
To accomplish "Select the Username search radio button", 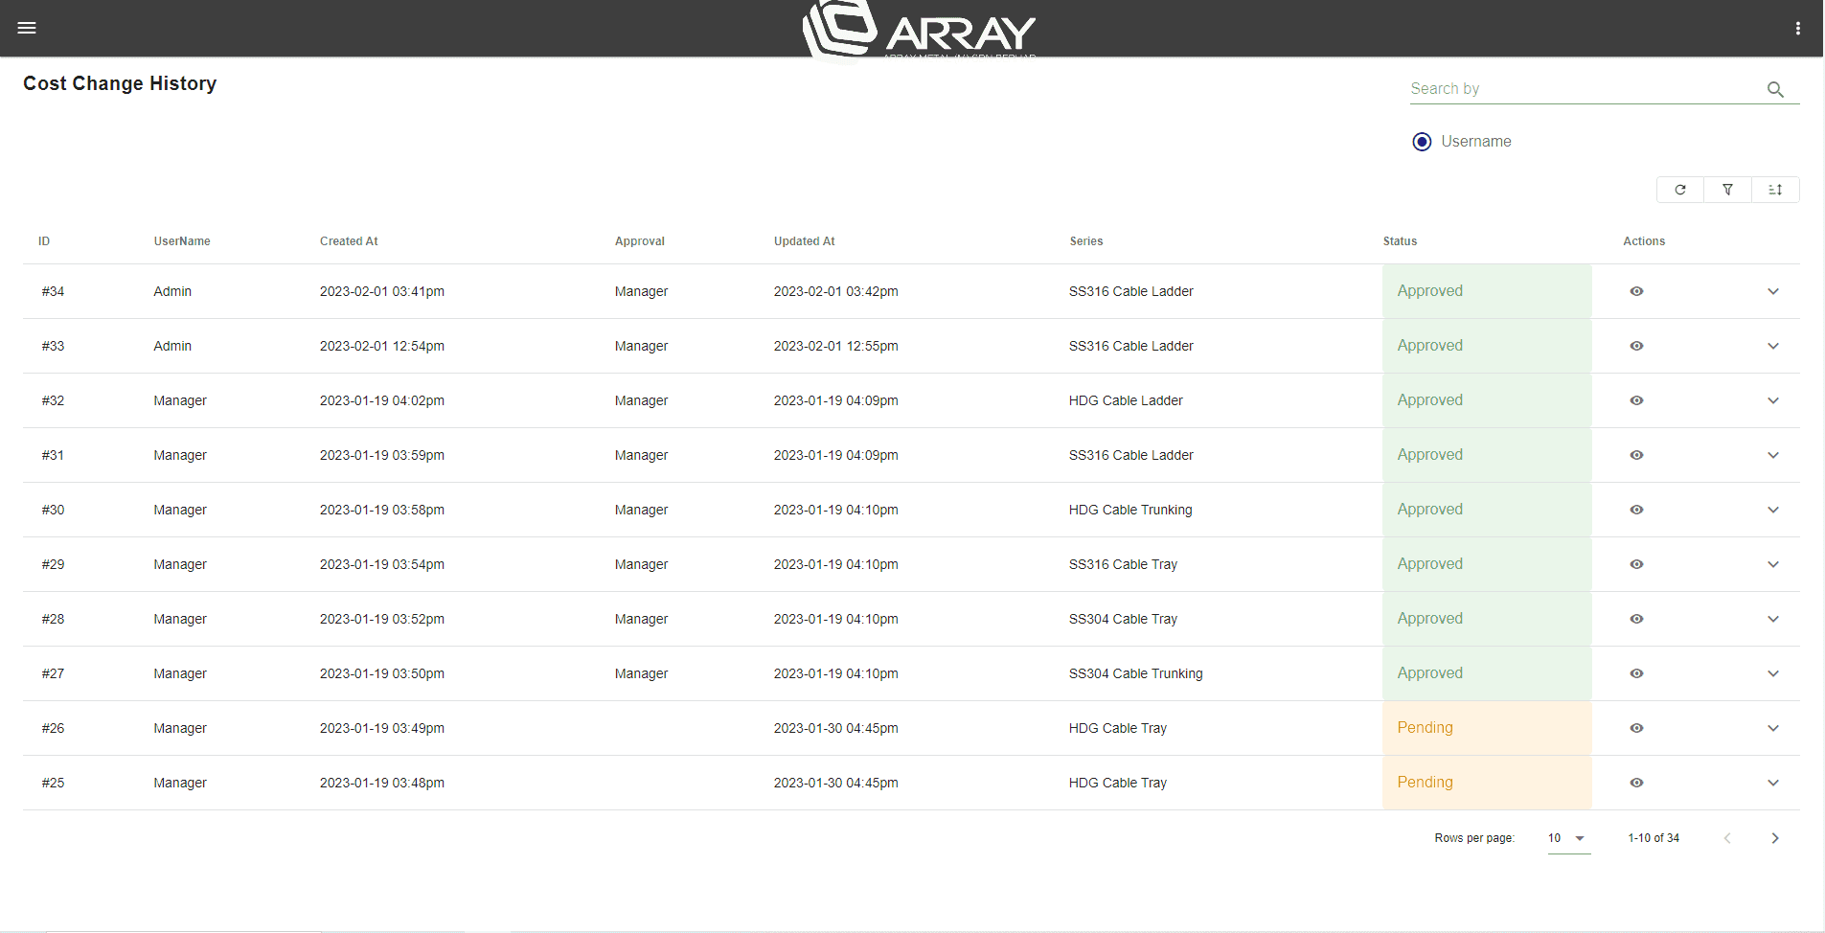I will (1421, 141).
